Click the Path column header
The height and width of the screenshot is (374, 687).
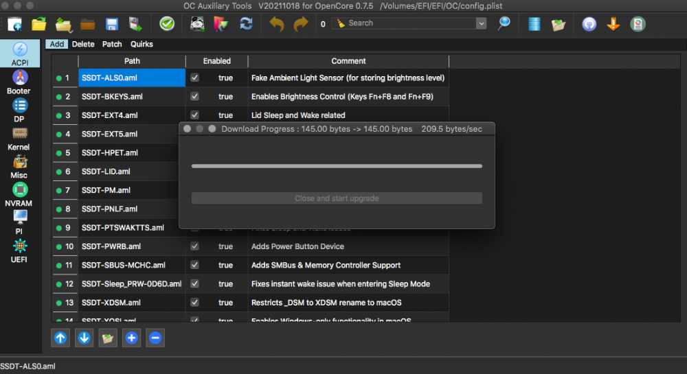(132, 61)
